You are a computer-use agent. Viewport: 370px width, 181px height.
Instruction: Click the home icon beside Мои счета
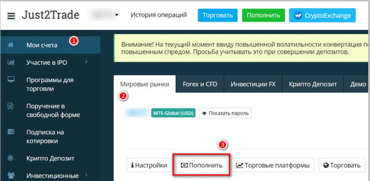[x=11, y=45]
